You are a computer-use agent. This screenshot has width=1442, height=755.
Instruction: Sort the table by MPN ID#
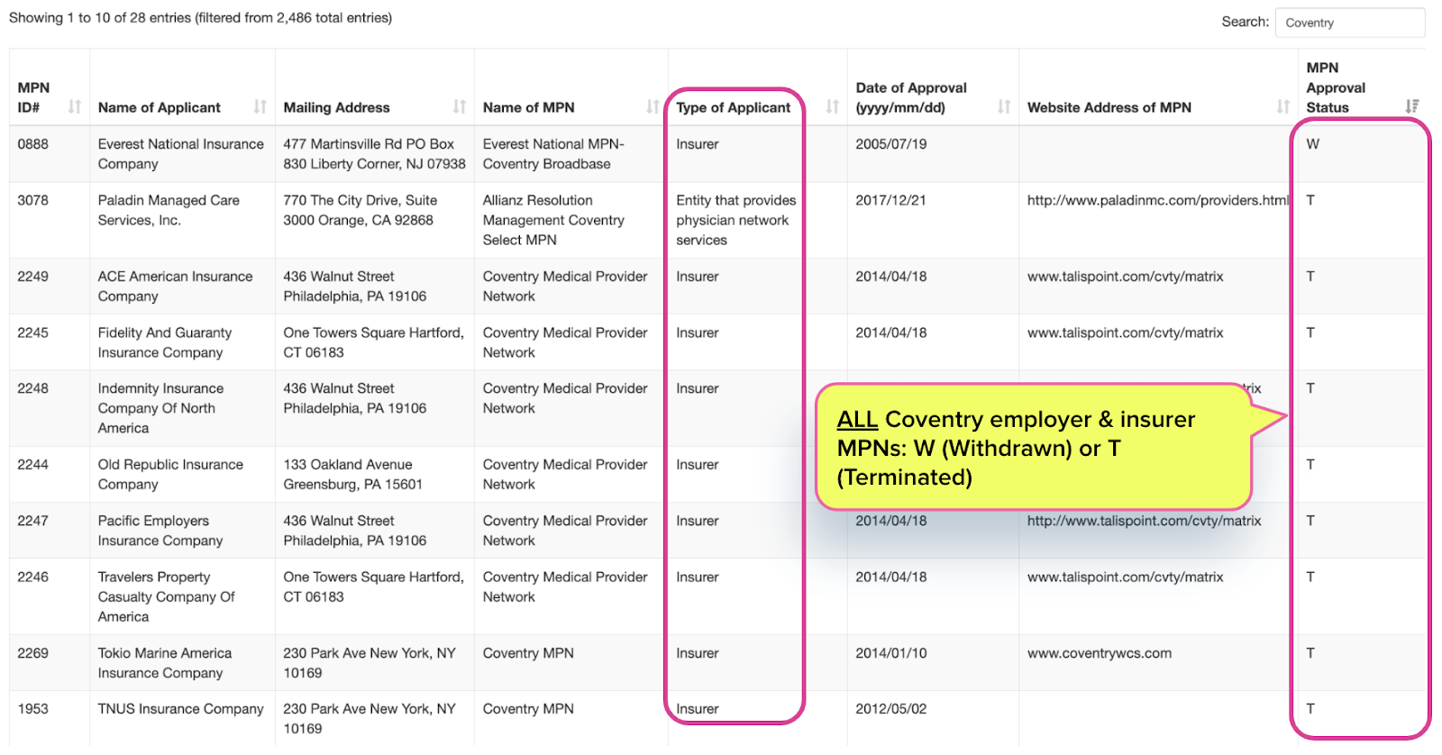point(75,107)
